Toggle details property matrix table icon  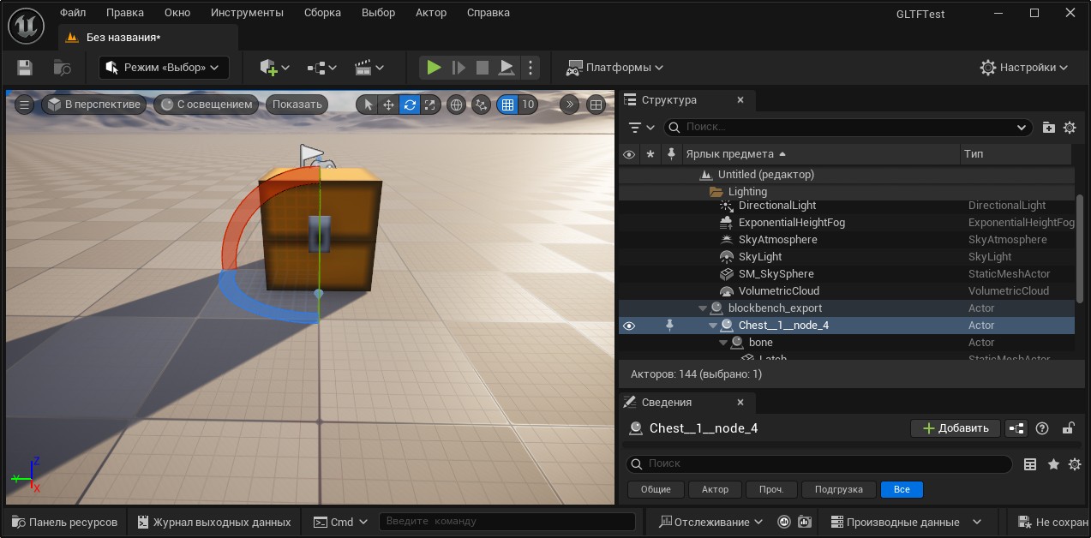[1030, 464]
